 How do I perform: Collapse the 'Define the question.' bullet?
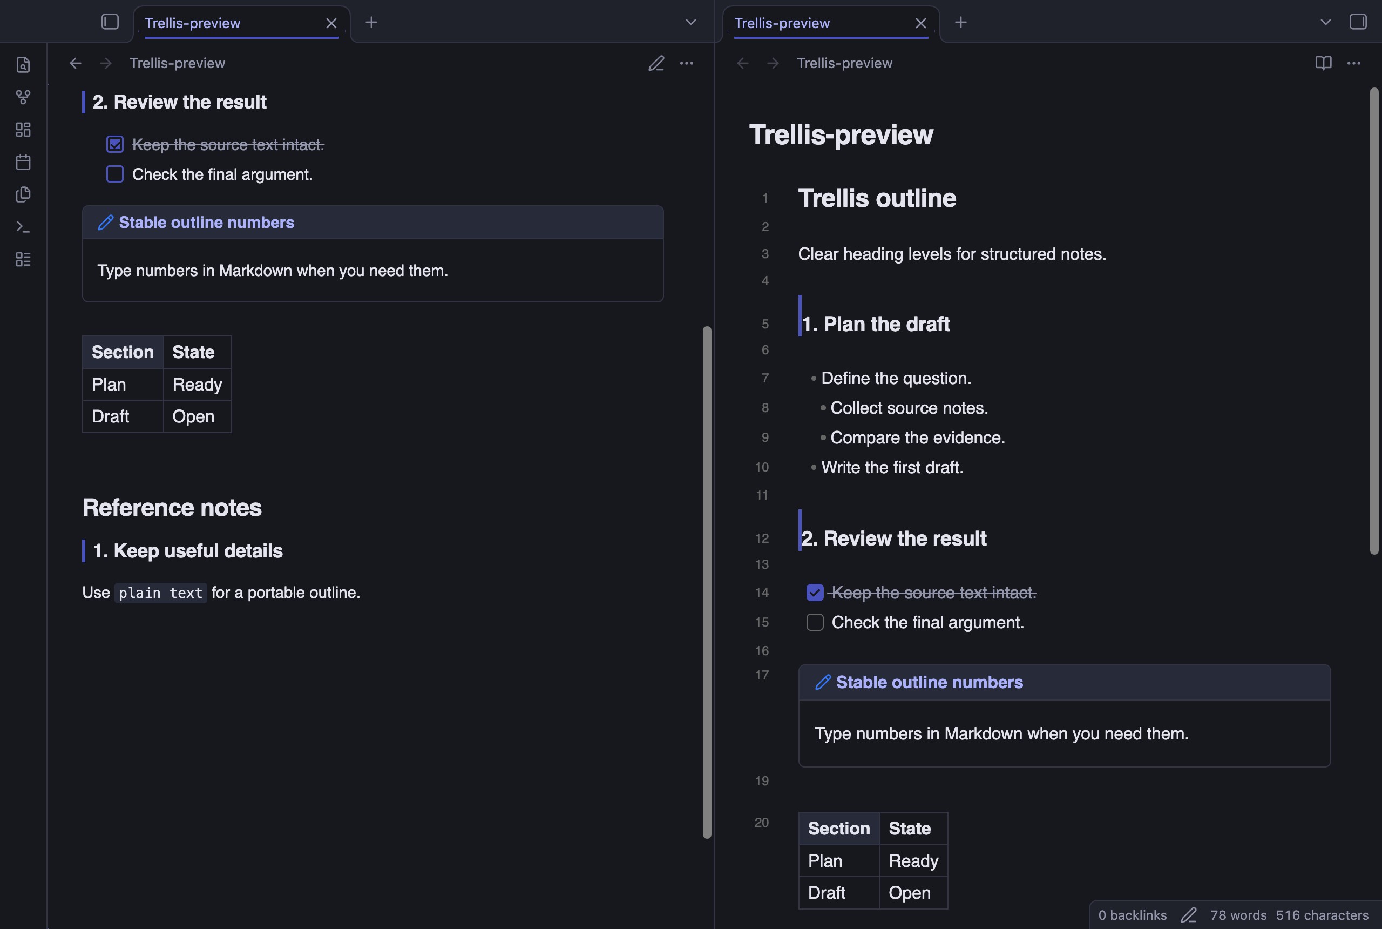(x=814, y=378)
